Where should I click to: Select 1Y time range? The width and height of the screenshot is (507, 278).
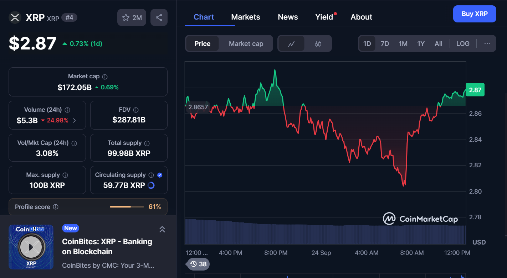pyautogui.click(x=421, y=44)
